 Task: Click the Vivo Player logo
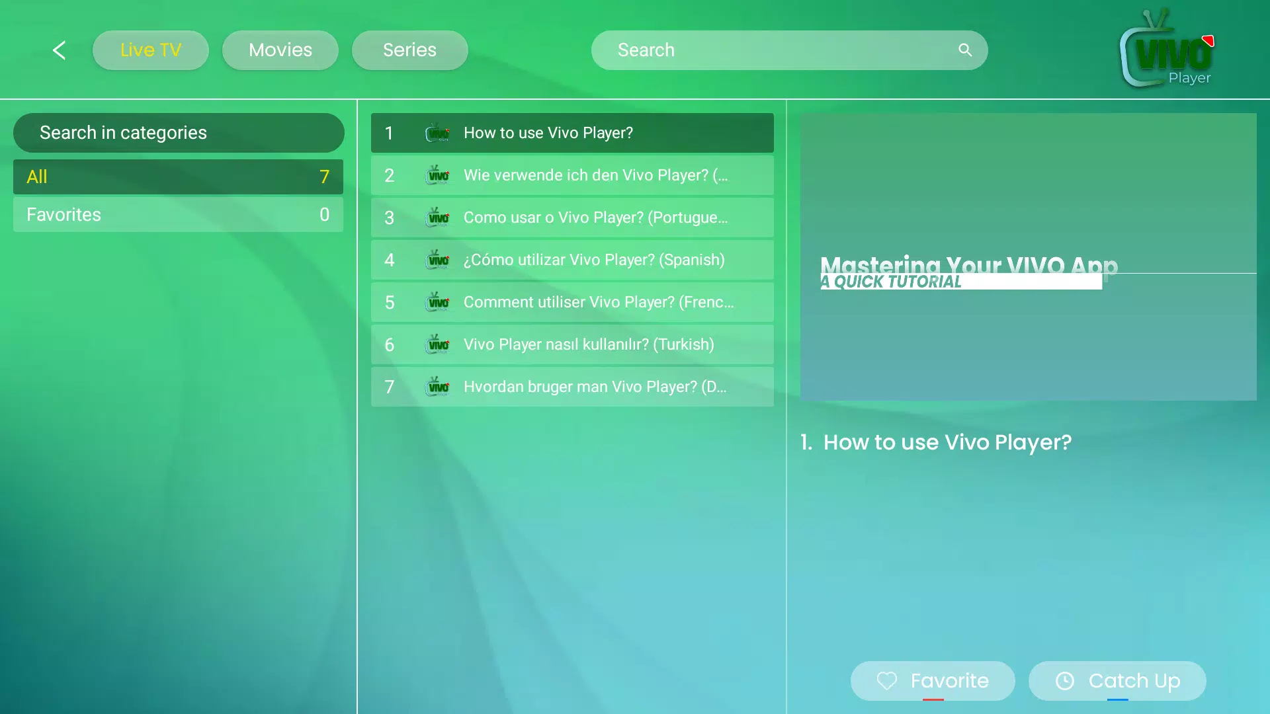[x=1167, y=49]
